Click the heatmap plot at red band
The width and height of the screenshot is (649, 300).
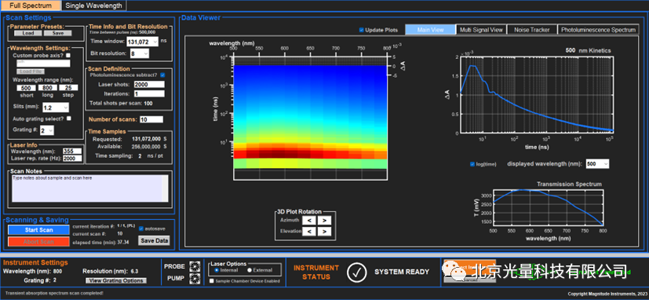[311, 153]
